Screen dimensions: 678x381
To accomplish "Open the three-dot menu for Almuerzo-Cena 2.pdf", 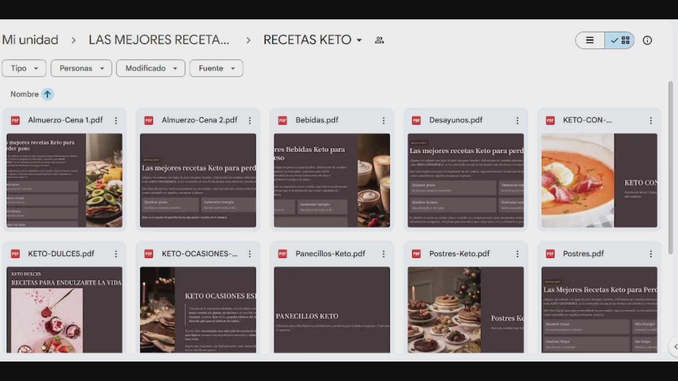I will (x=250, y=120).
